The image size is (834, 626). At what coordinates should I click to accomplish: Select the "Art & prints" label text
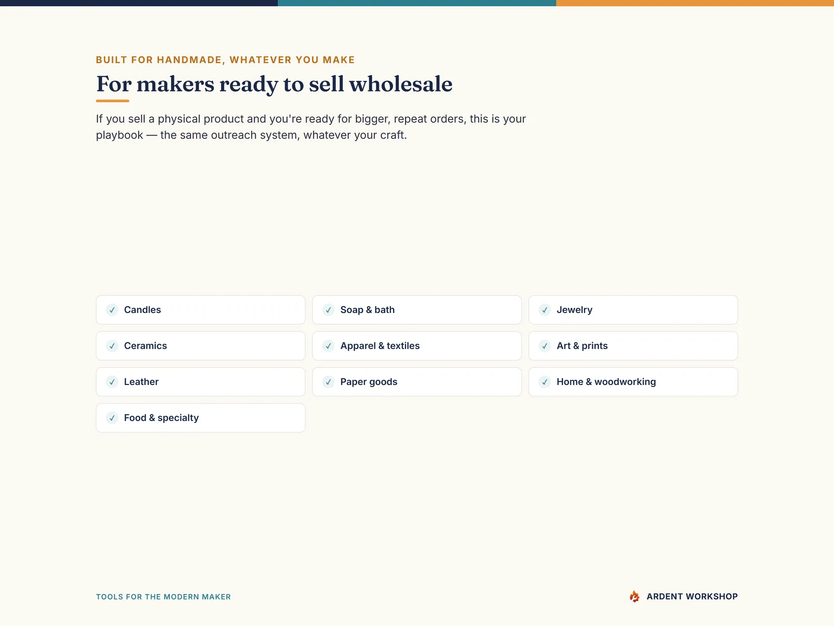(582, 346)
